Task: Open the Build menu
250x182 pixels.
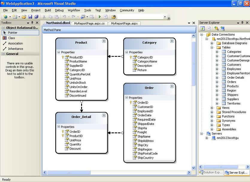Action: coord(48,10)
